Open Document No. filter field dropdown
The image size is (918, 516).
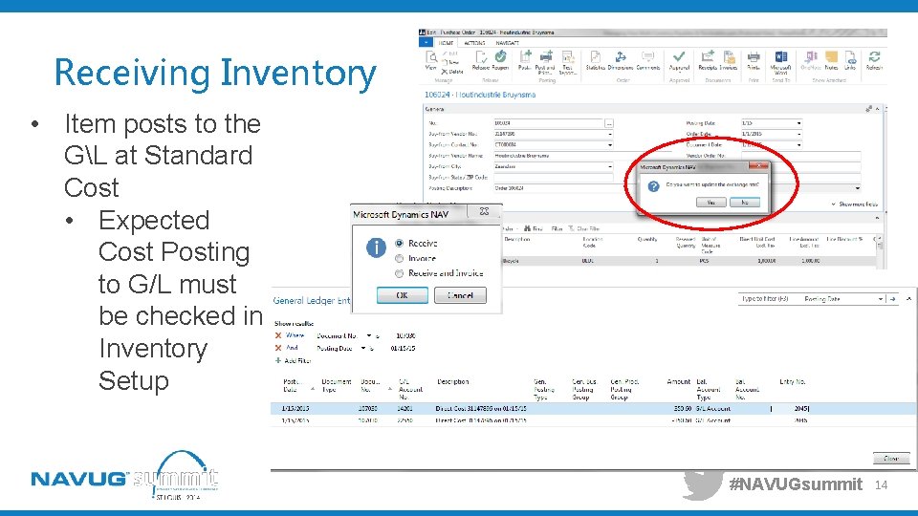[x=369, y=335]
